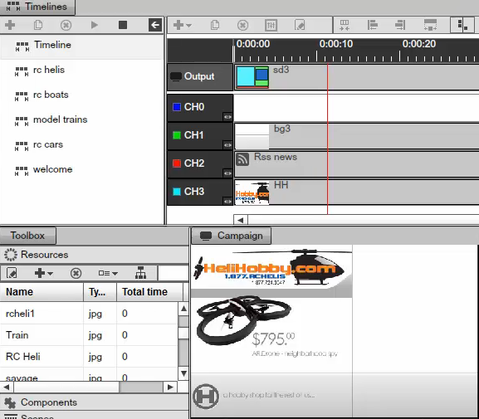Open the Campaign tab
Viewport: 479px width, 419px height.
click(x=232, y=236)
